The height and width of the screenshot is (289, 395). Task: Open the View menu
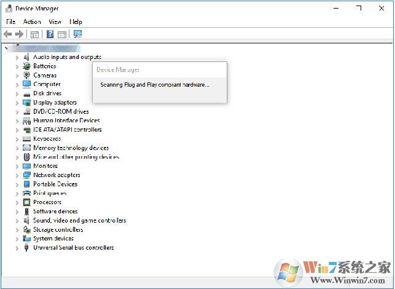55,22
